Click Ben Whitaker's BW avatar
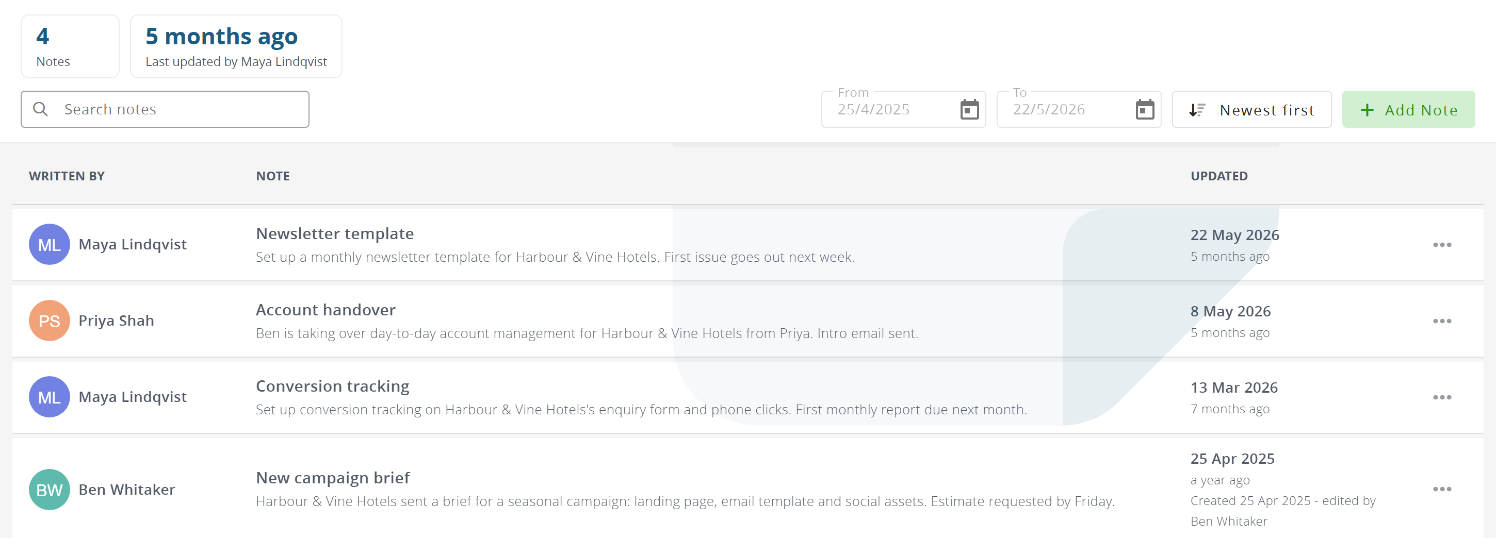Image resolution: width=1496 pixels, height=538 pixels. (x=50, y=490)
